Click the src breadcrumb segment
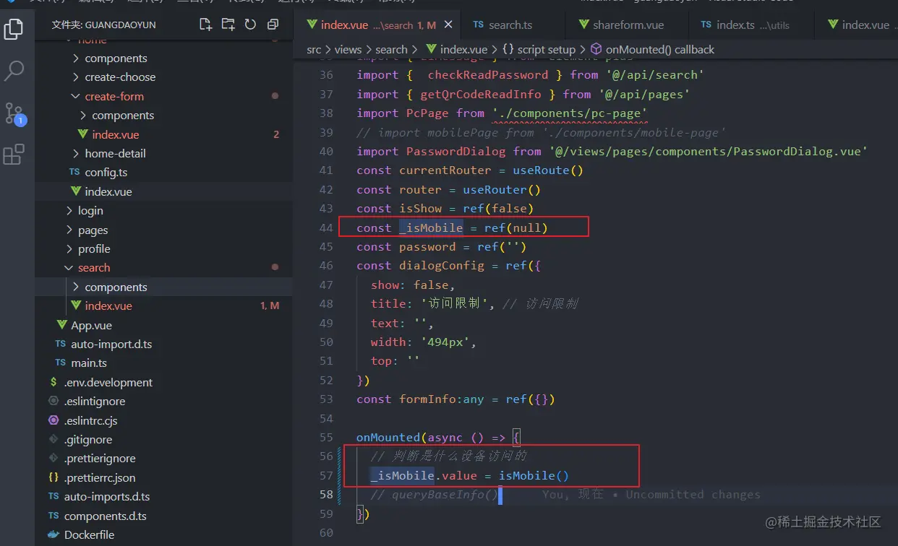Image resolution: width=898 pixels, height=546 pixels. (x=314, y=50)
